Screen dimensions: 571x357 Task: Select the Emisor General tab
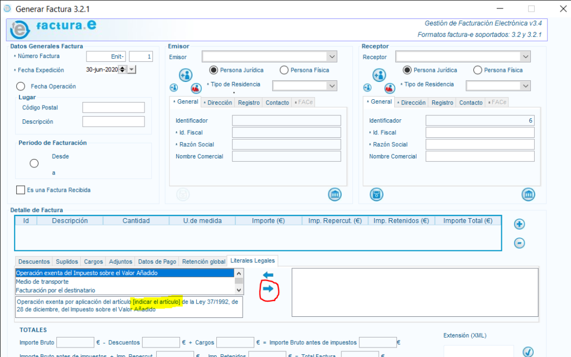point(186,102)
